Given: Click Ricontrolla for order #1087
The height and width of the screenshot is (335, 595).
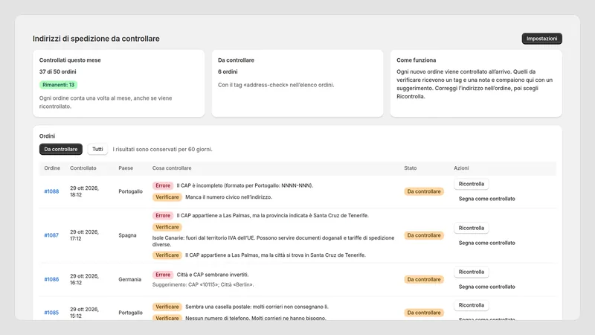Looking at the screenshot, I should pos(472,228).
